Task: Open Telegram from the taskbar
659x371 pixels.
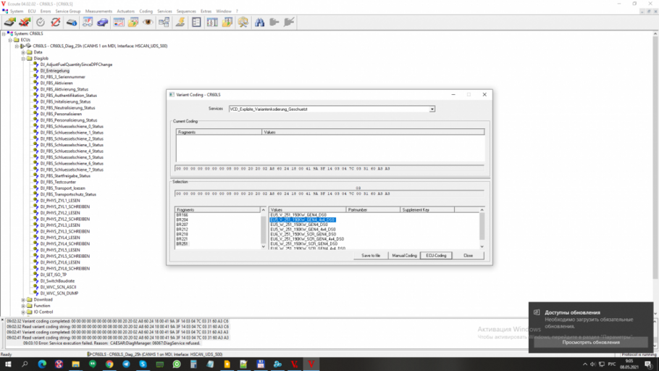Action: [126, 364]
